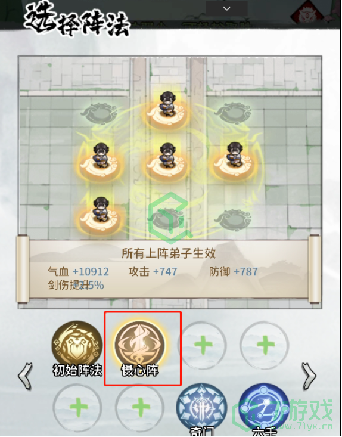Image resolution: width=342 pixels, height=437 pixels.
Task: Click the top-right empty formation slot
Action: [x=234, y=114]
